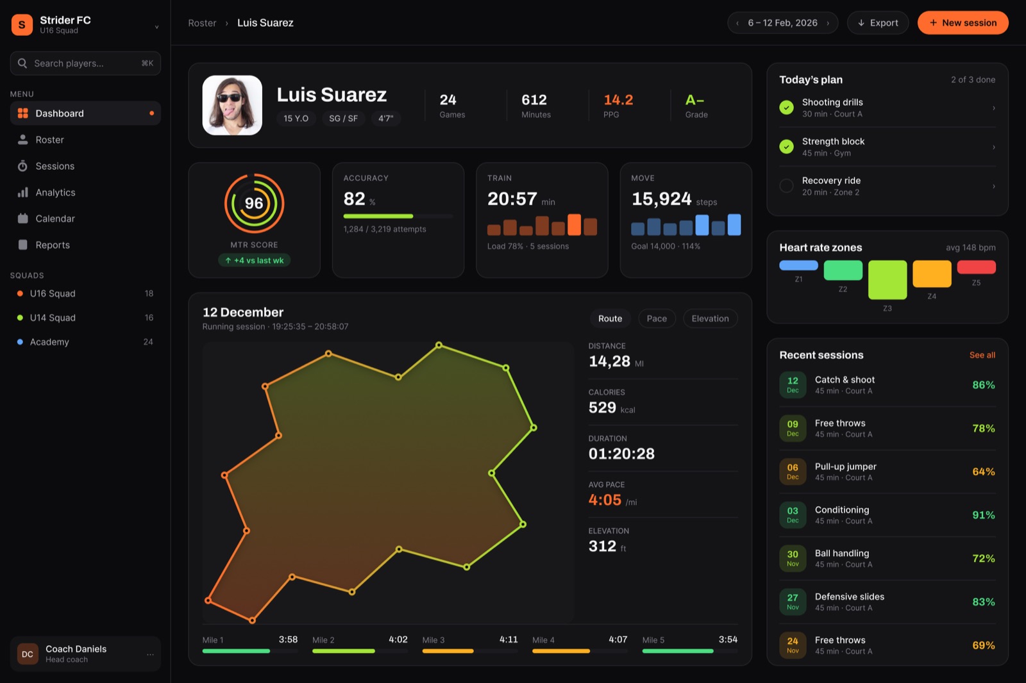Go back to Roster breadcrumb
This screenshot has width=1026, height=683.
(x=202, y=23)
